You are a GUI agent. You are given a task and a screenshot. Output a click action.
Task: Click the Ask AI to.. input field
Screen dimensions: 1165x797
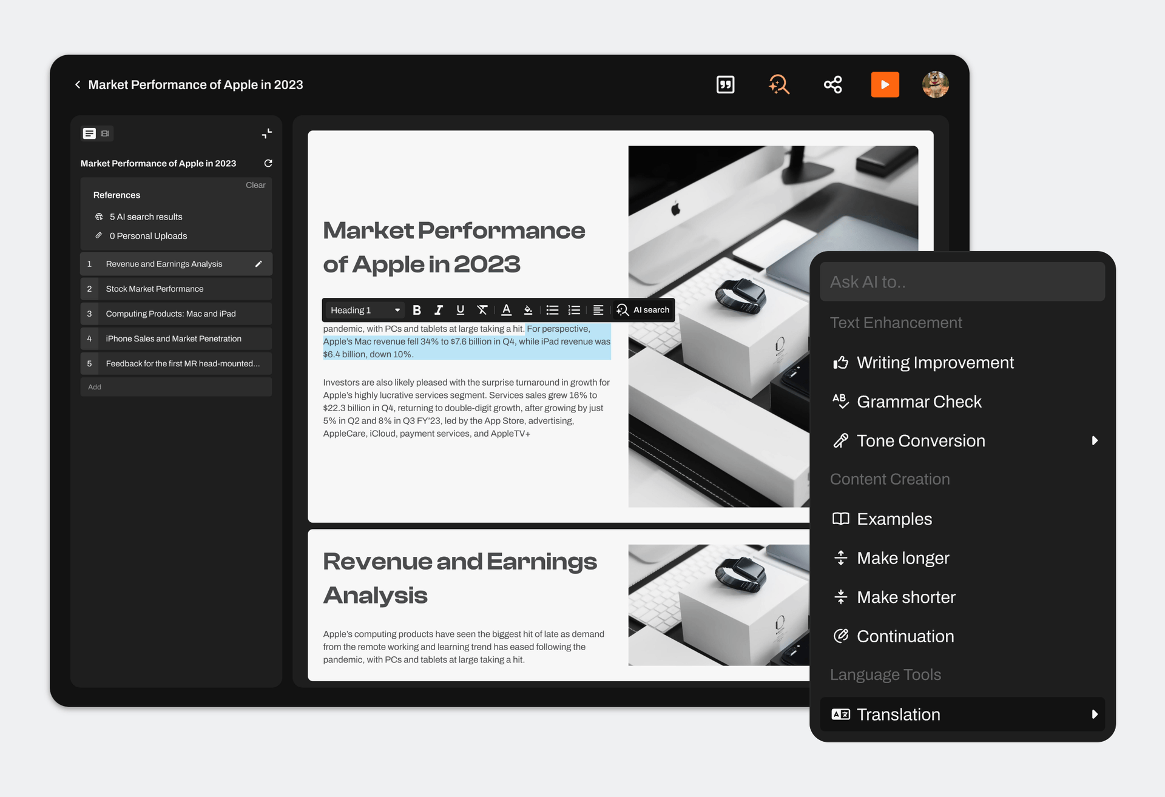962,282
